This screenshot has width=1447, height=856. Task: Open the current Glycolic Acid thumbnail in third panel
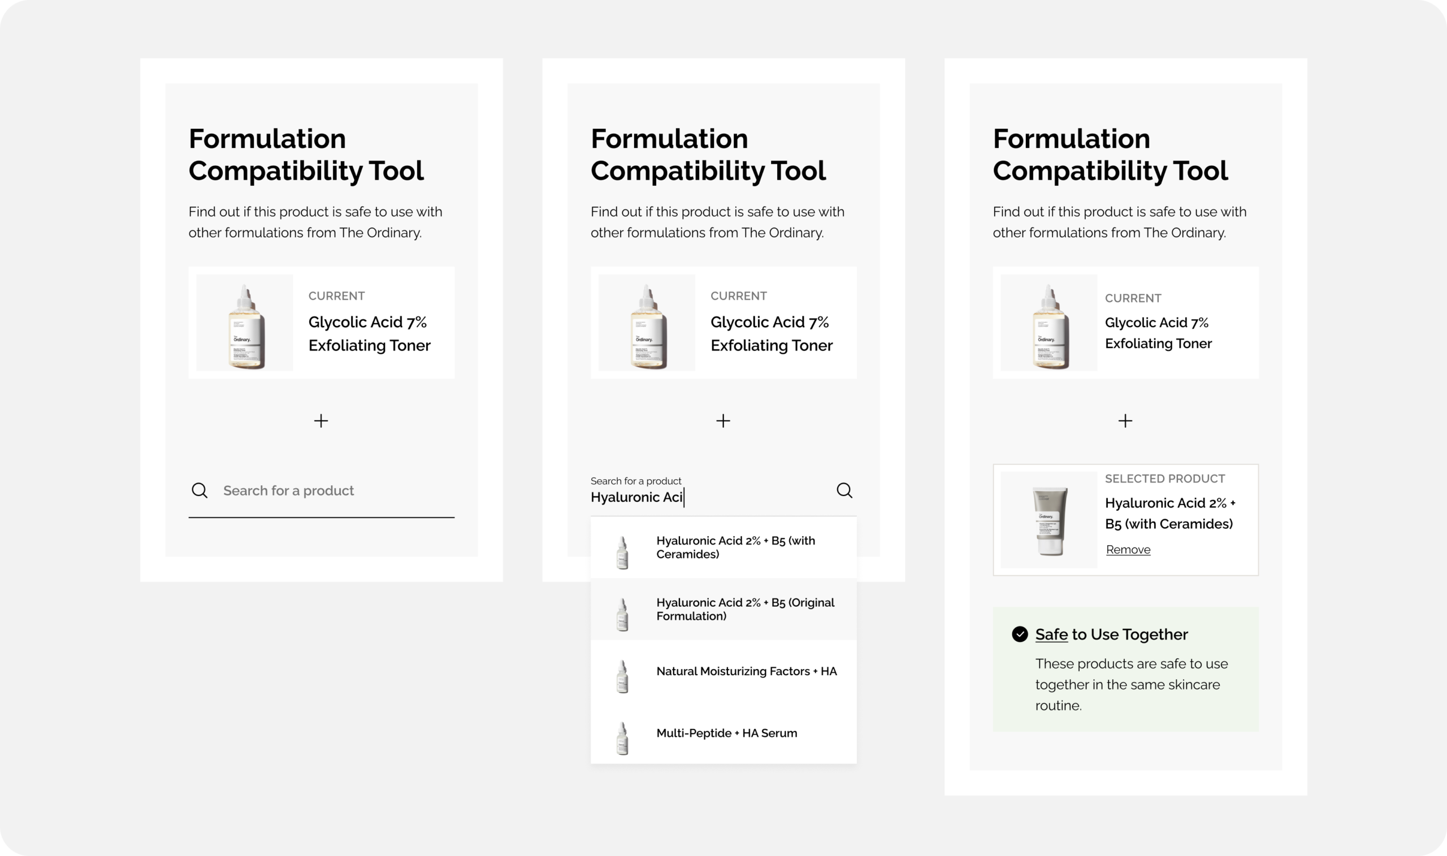pos(1049,323)
